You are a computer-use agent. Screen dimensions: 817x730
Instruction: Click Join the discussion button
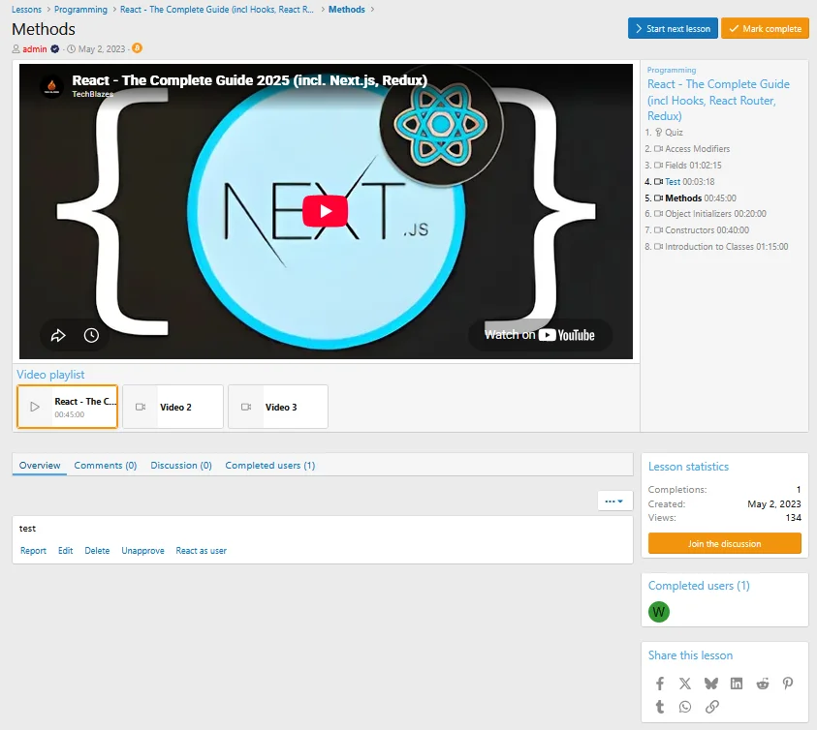click(724, 543)
